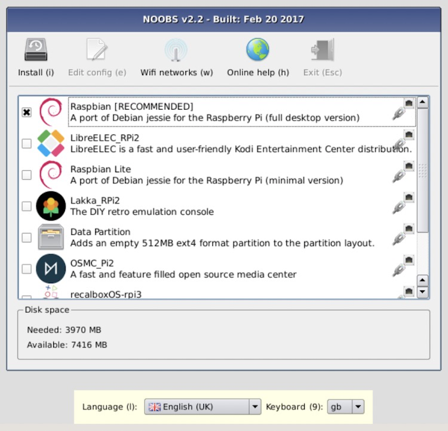Click the Install (i) label
448x431 pixels.
(x=36, y=72)
